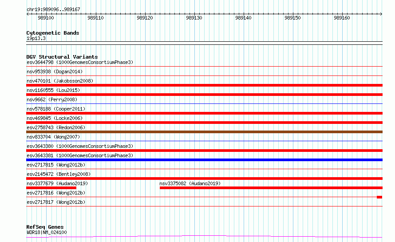
Task: Click esv2717817 (Wong2012b) label
Action: pos(56,202)
